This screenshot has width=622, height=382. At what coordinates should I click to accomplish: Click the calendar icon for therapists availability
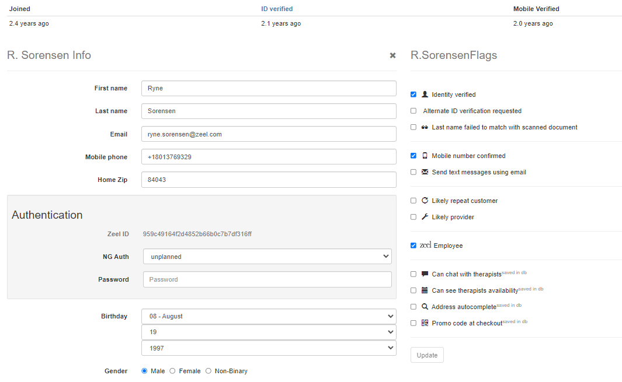click(x=425, y=290)
